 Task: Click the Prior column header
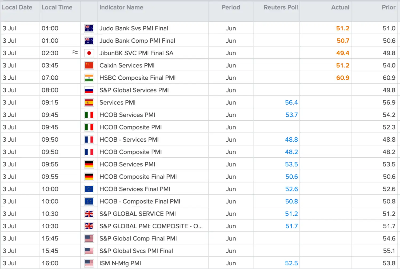389,7
